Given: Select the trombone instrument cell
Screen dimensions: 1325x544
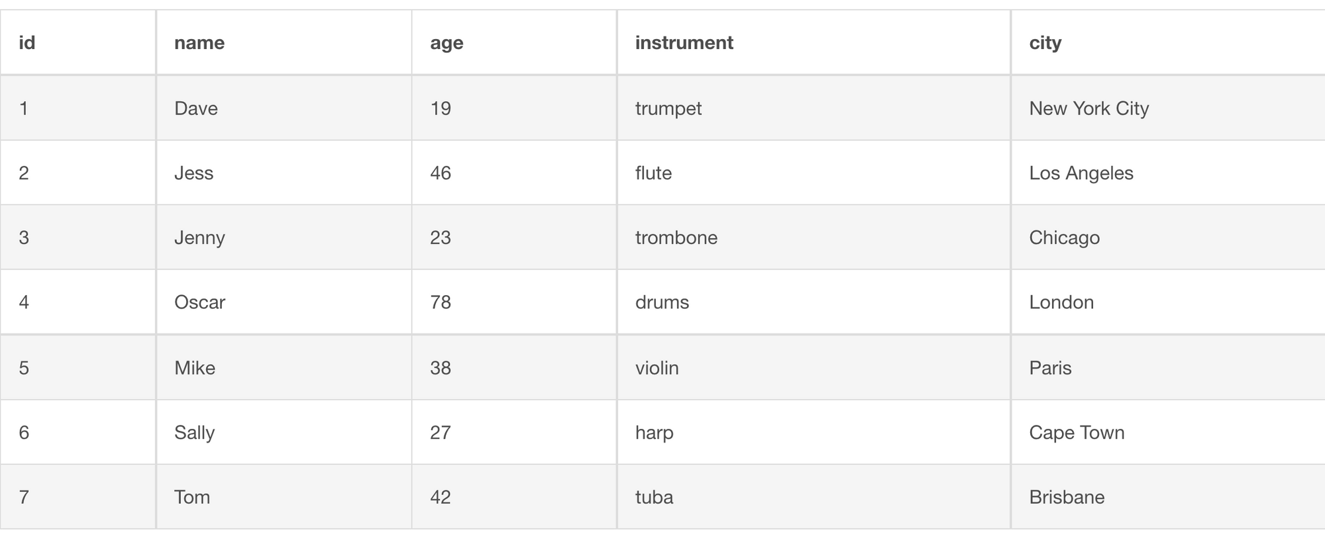Looking at the screenshot, I should (x=814, y=237).
